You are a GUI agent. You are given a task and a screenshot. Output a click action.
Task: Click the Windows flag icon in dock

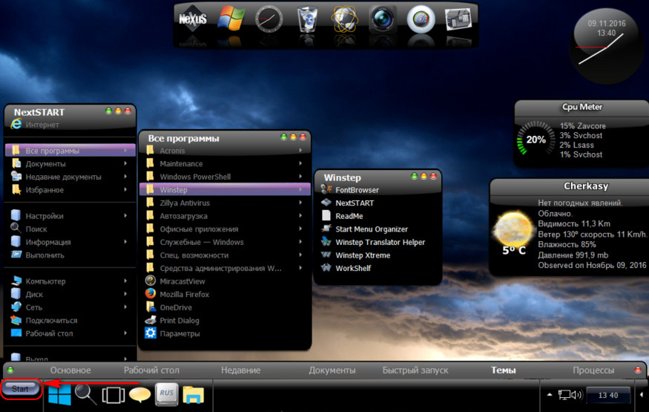tap(231, 19)
